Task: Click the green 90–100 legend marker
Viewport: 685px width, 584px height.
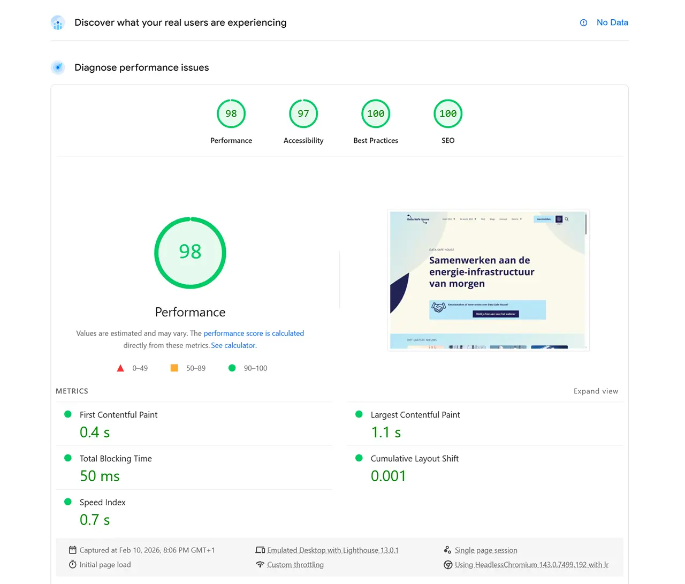Action: pos(232,368)
